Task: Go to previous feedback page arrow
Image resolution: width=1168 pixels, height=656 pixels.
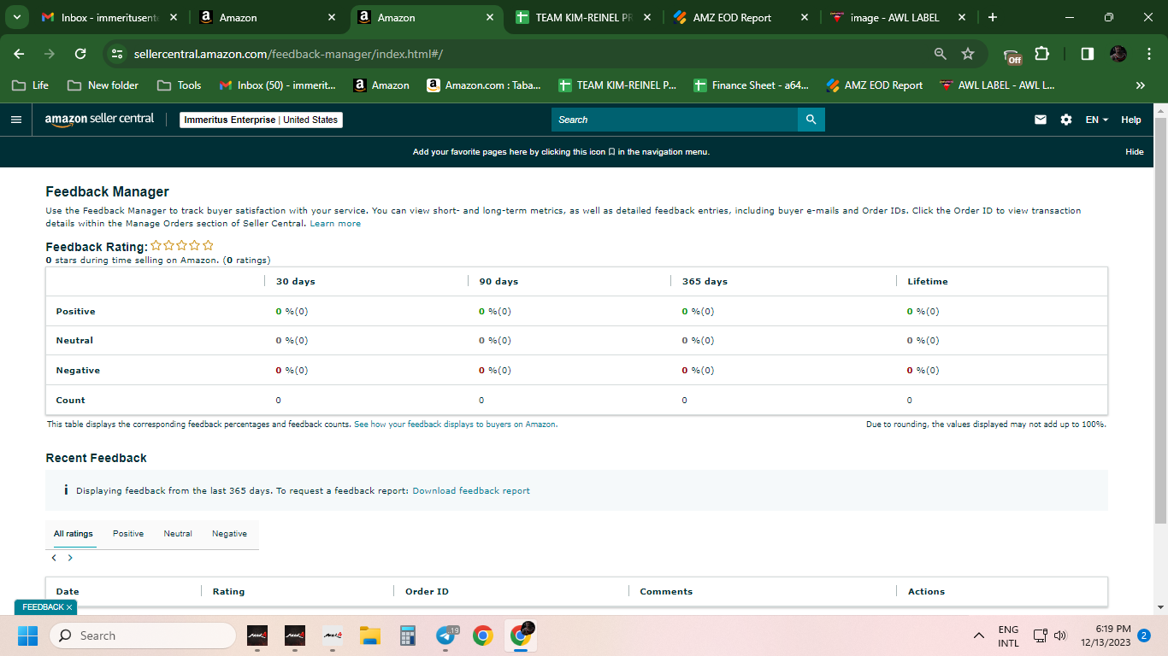Action: [54, 558]
